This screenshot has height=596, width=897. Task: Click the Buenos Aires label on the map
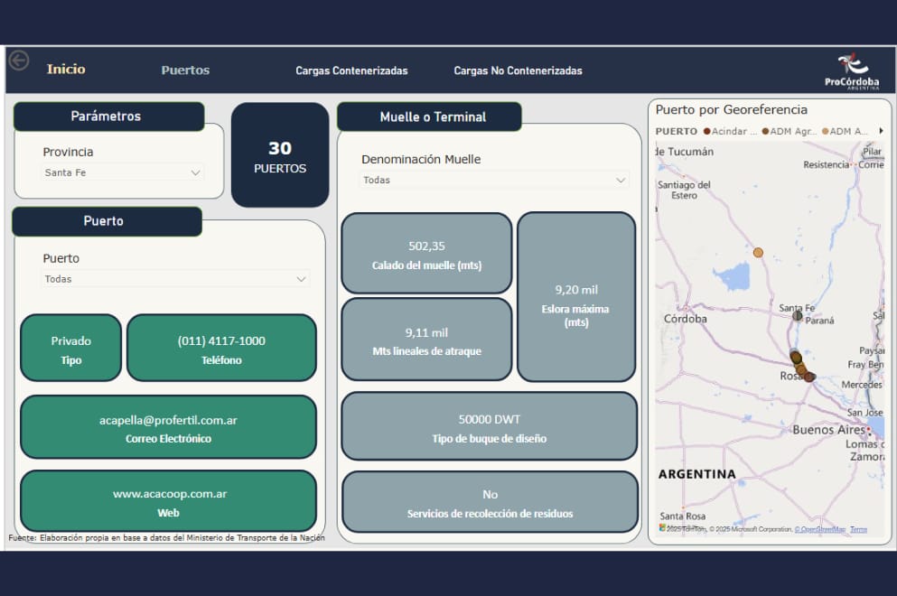coord(828,430)
